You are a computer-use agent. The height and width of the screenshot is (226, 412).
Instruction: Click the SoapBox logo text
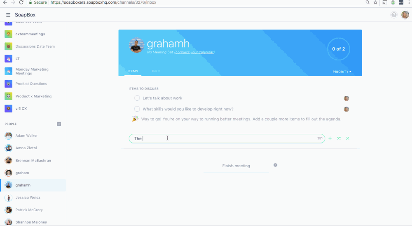[x=25, y=15]
